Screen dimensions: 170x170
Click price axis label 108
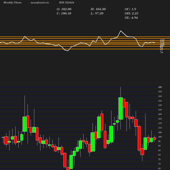click(160, 132)
